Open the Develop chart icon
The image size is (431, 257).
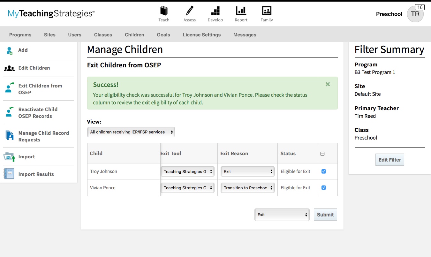pyautogui.click(x=215, y=11)
